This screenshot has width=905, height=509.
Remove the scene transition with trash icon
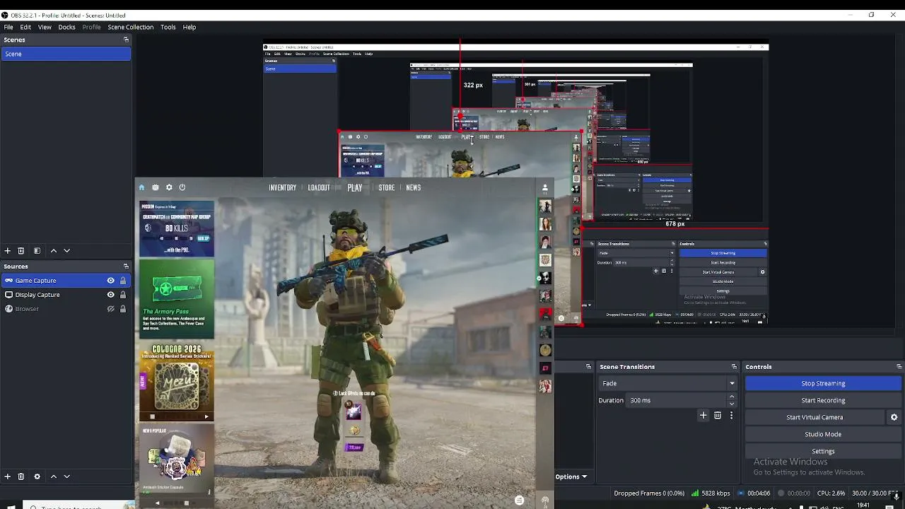pos(718,416)
